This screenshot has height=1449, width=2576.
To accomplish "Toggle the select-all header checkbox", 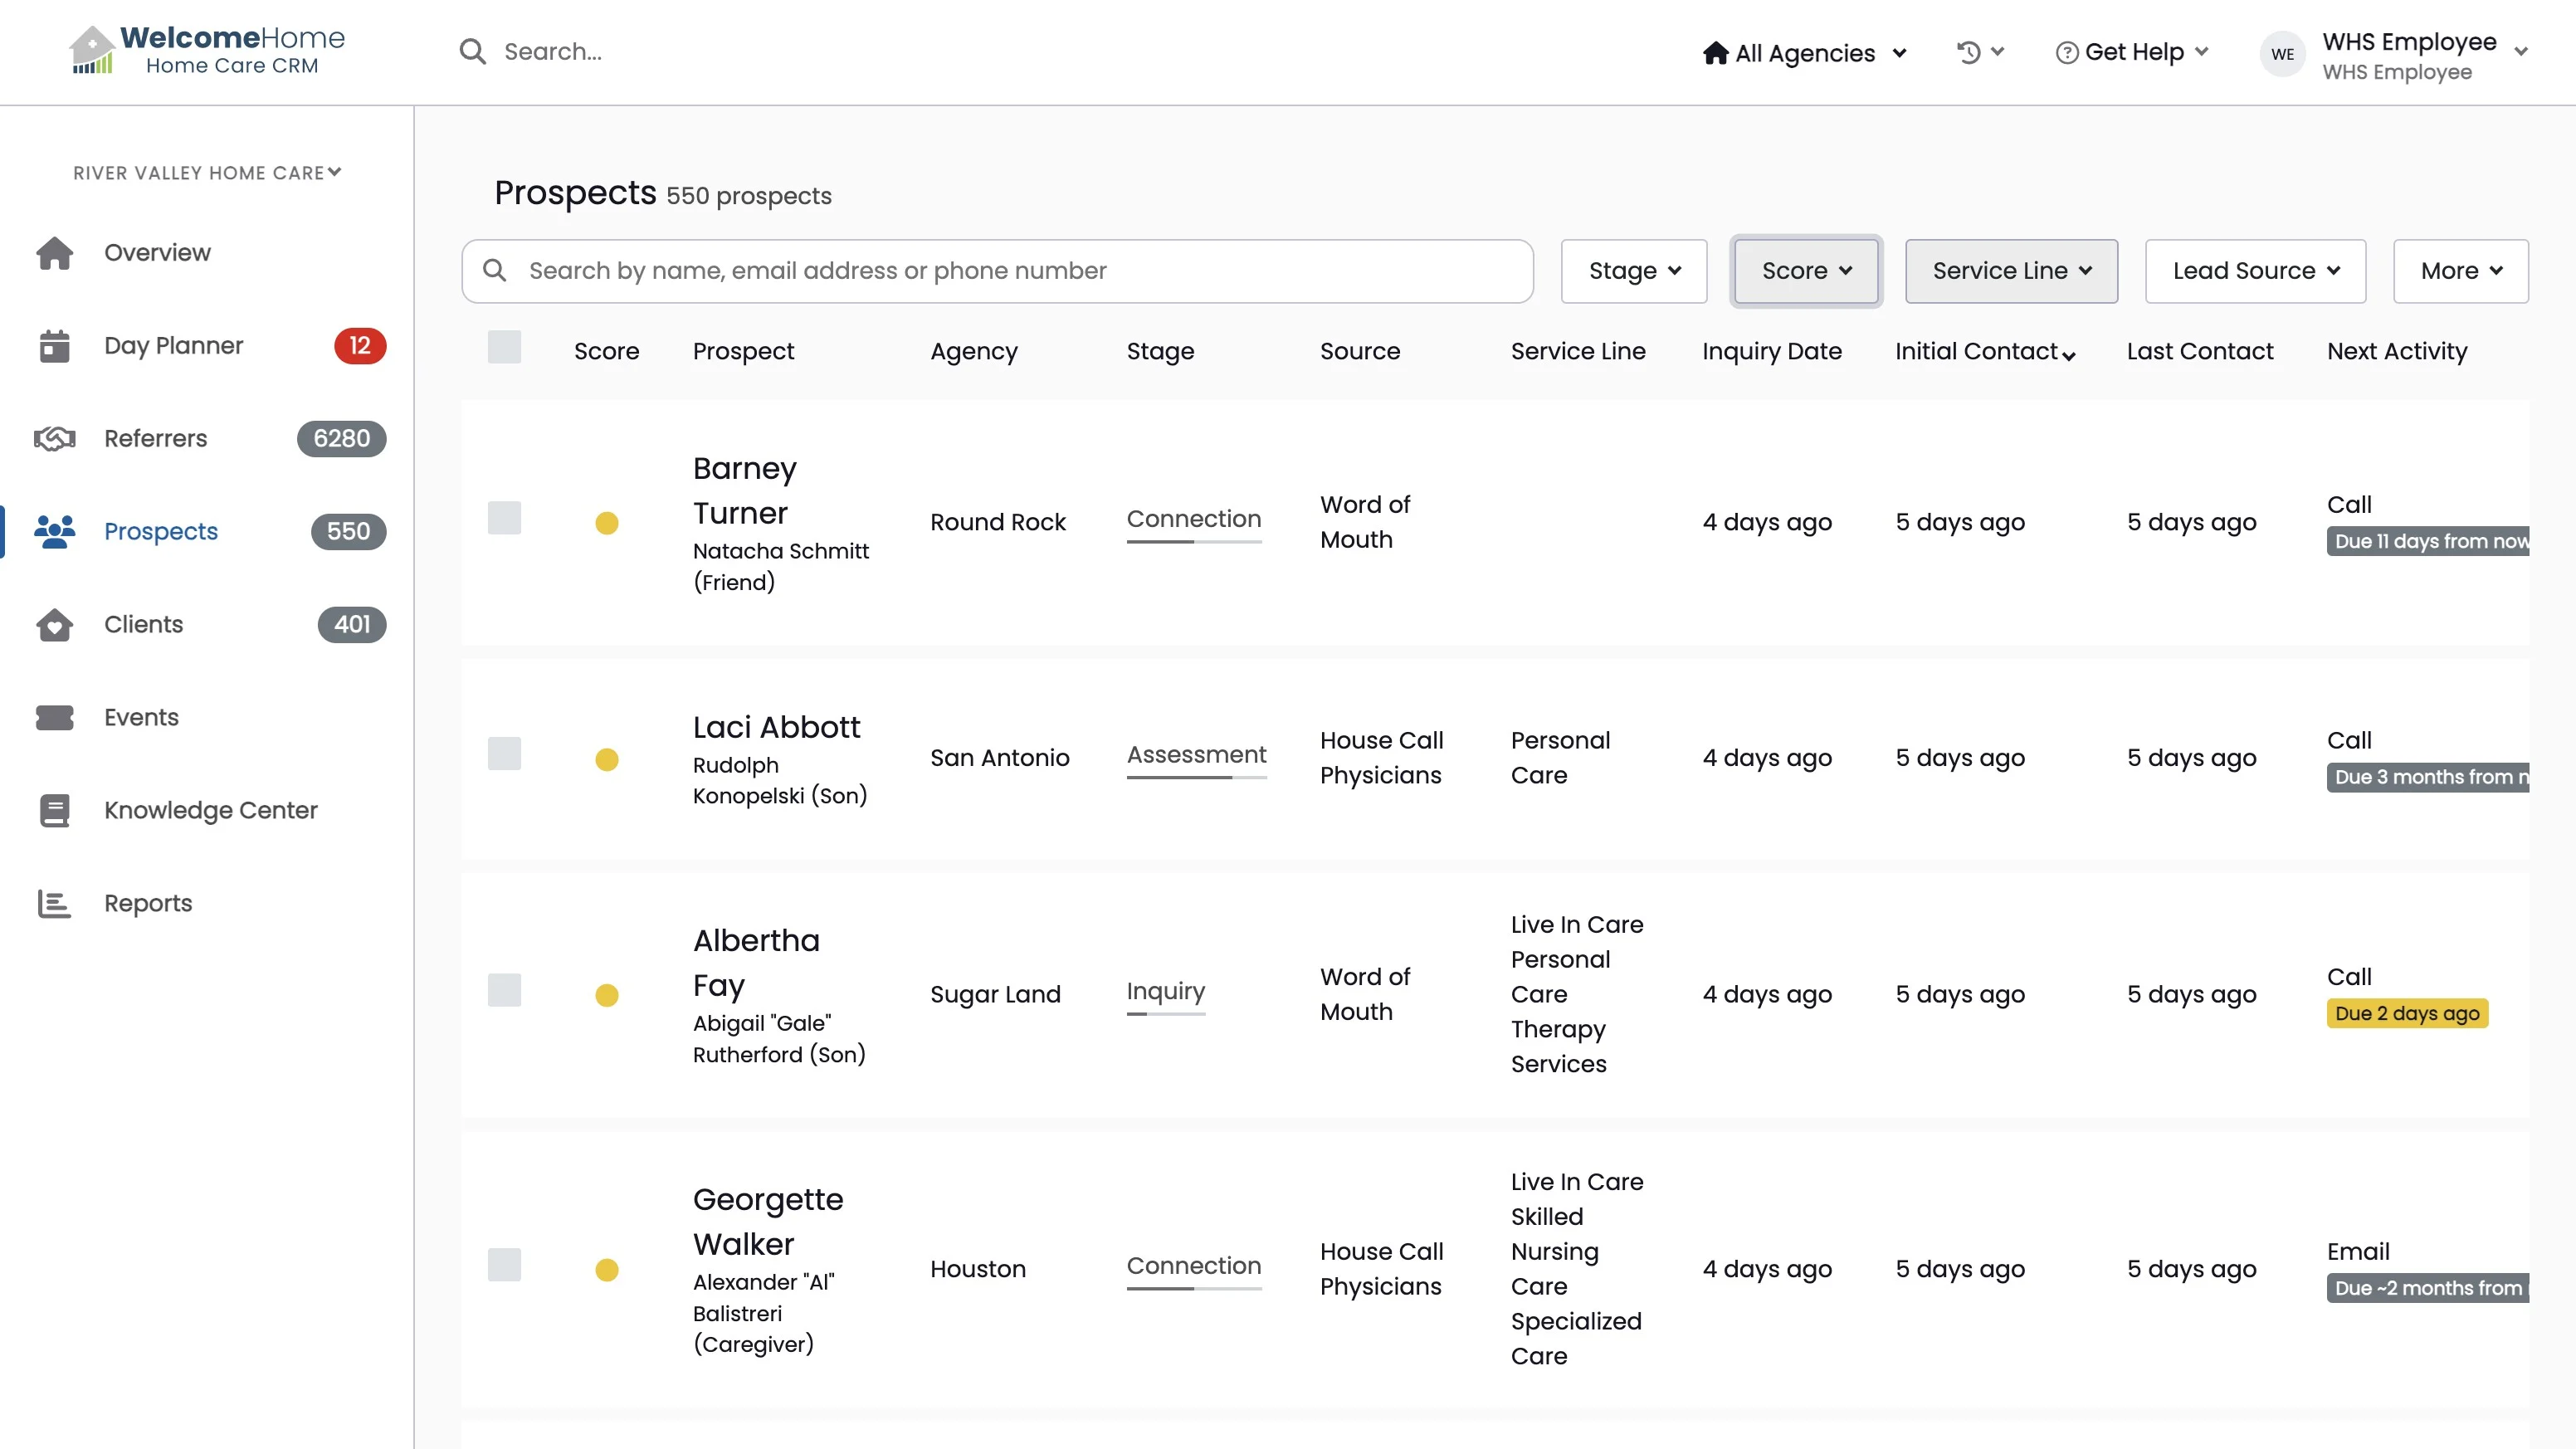I will click(504, 347).
